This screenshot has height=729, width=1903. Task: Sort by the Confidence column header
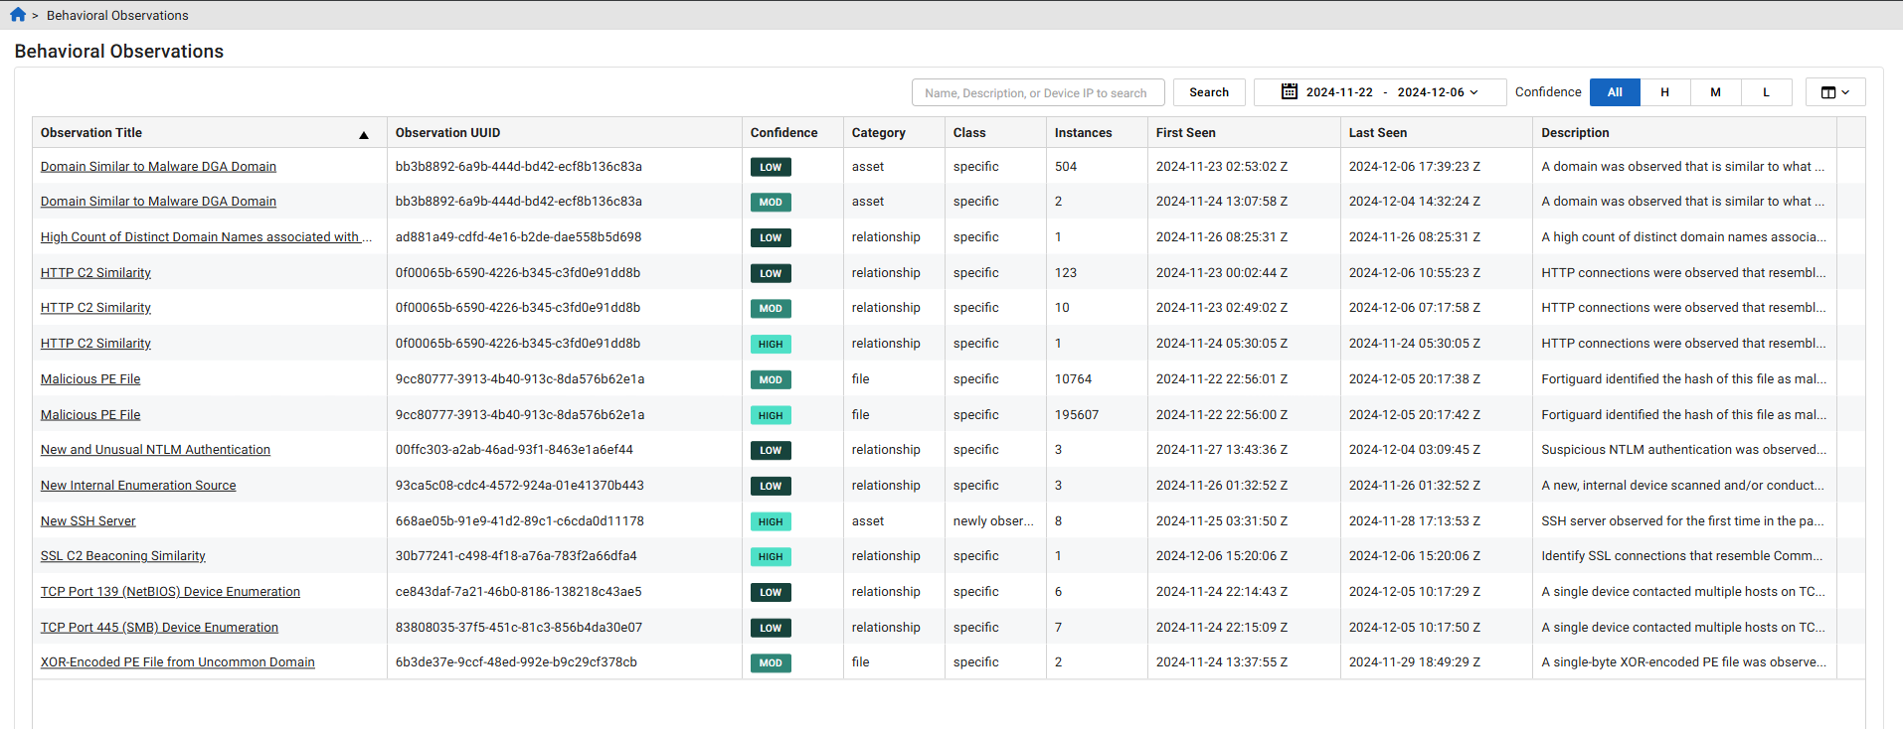pyautogui.click(x=783, y=133)
